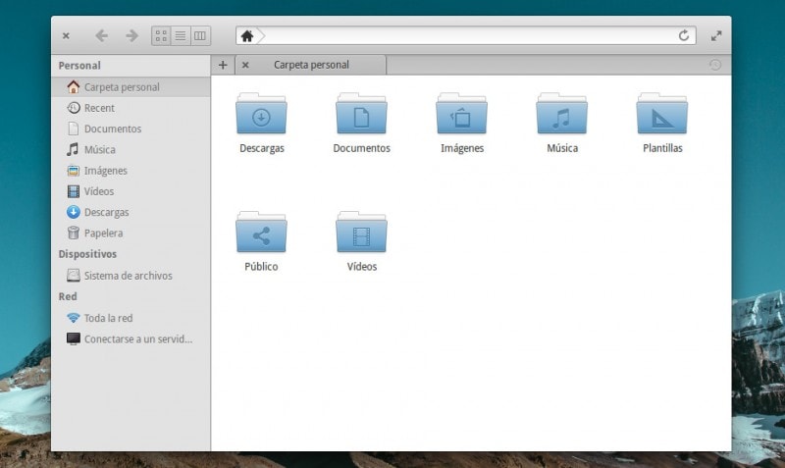
Task: Open Carpeta personal in the sidebar
Action: coord(131,87)
